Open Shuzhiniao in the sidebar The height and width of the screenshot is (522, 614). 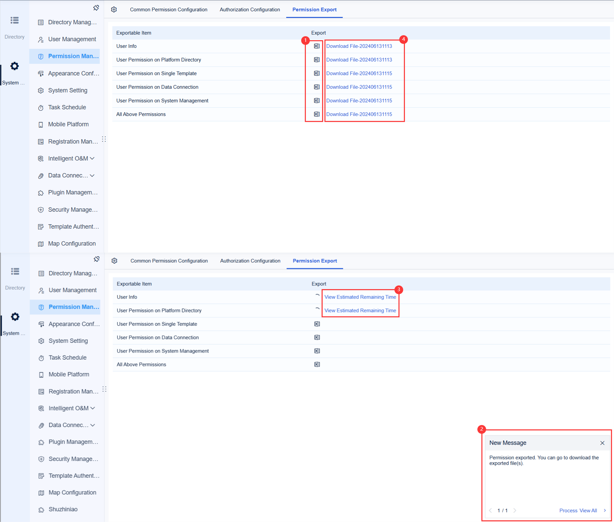(x=63, y=509)
